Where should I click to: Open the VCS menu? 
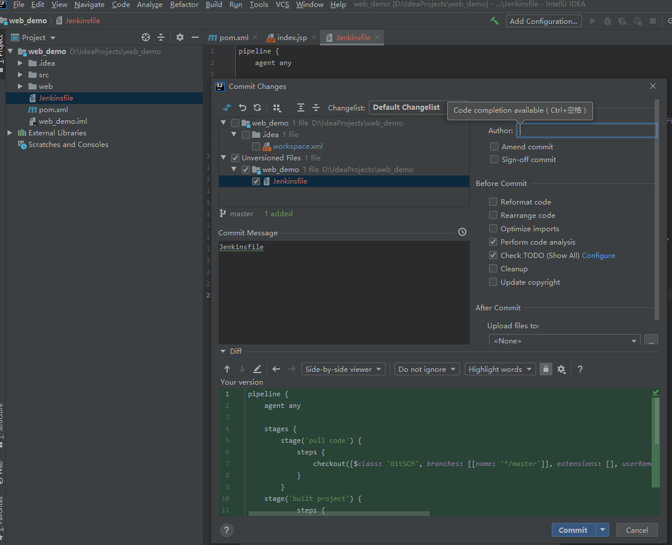click(282, 4)
